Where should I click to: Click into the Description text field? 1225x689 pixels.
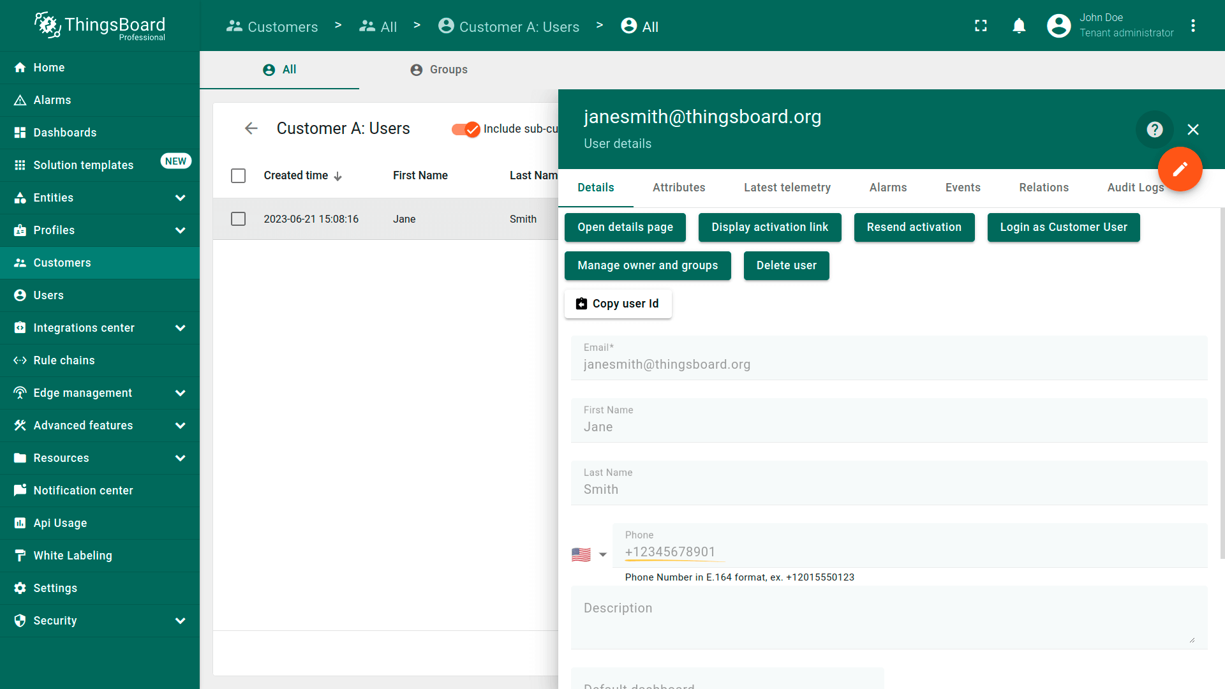pyautogui.click(x=888, y=618)
